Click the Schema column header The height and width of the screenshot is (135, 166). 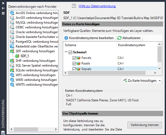pos(70,45)
